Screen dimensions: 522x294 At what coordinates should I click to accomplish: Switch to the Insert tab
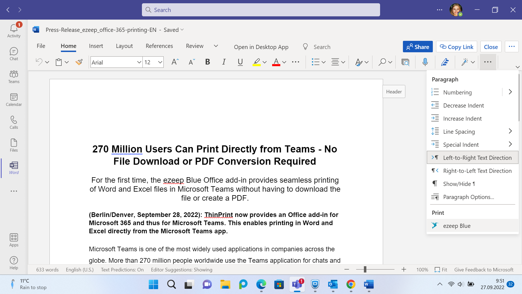tap(96, 46)
